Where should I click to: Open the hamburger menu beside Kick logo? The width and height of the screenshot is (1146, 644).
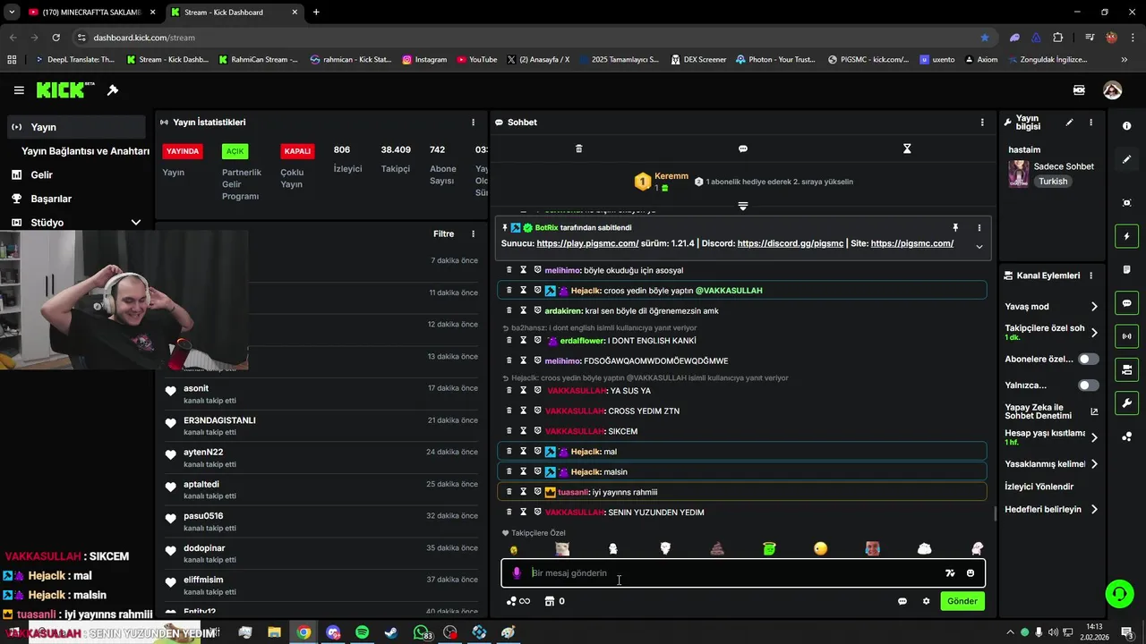click(x=19, y=90)
